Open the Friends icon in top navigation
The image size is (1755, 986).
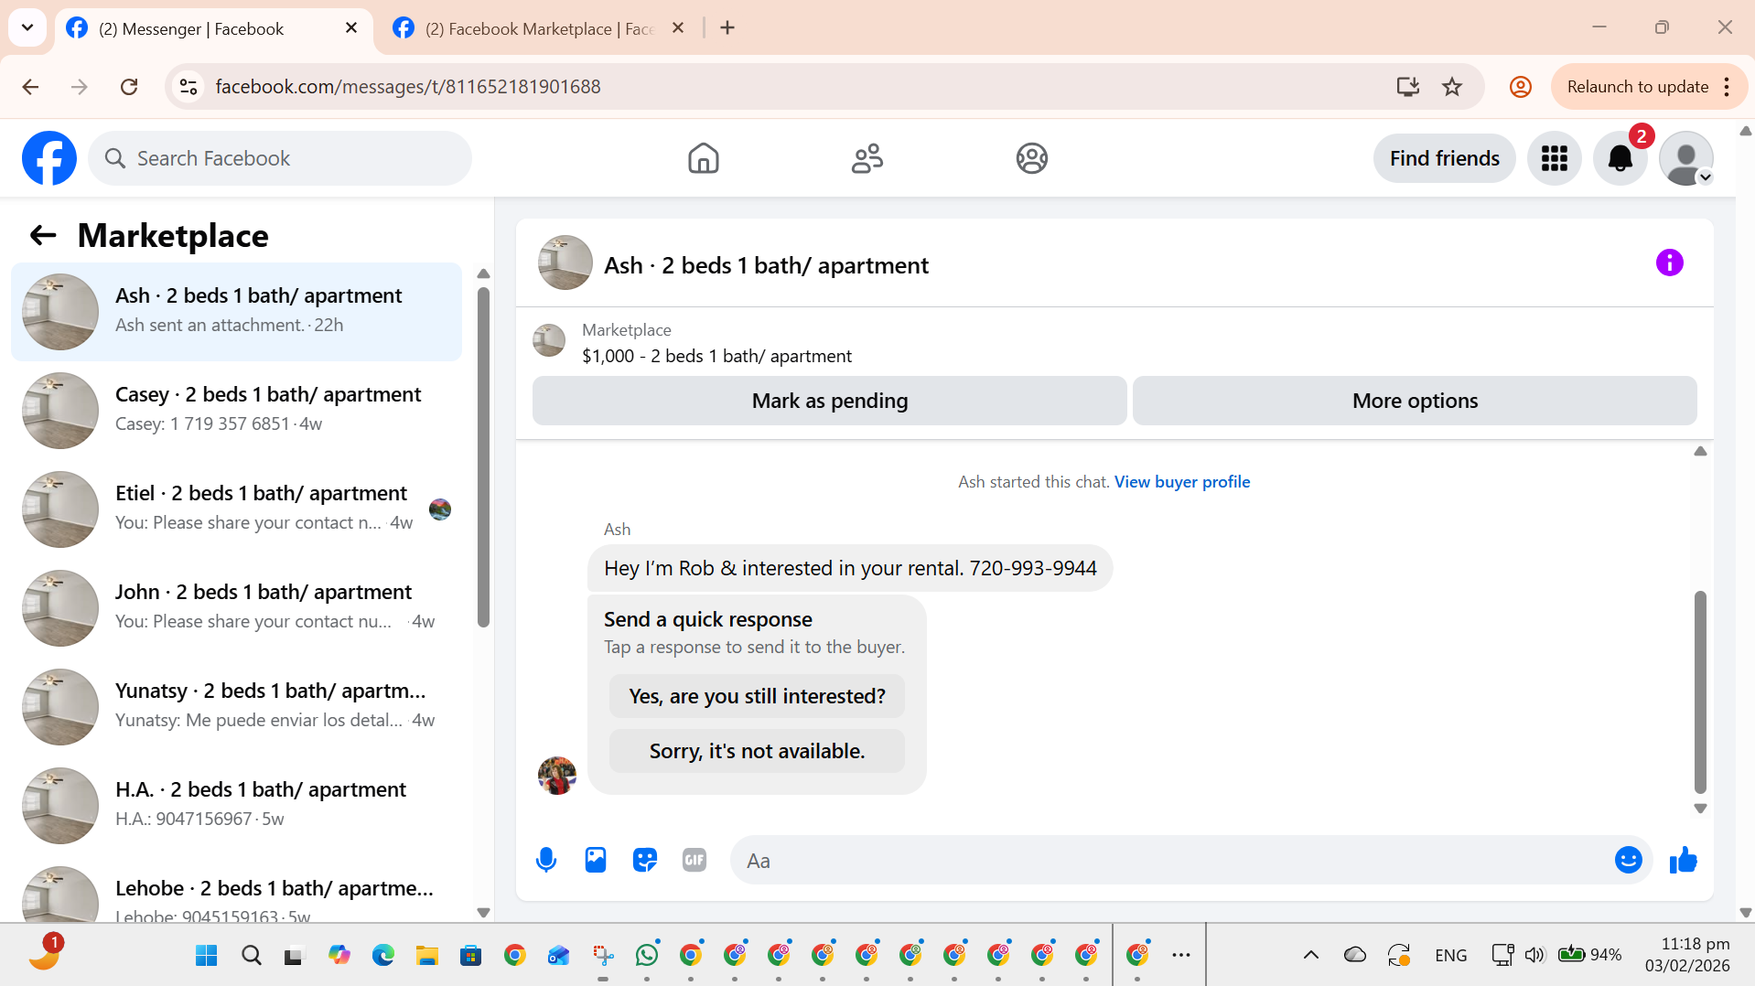pos(867,158)
